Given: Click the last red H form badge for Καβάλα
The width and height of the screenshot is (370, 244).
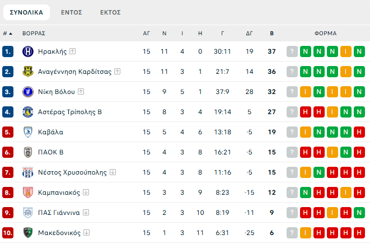Looking at the screenshot, I should coord(359,132).
